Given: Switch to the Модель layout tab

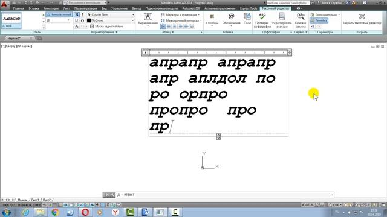Looking at the screenshot, I should [22, 200].
